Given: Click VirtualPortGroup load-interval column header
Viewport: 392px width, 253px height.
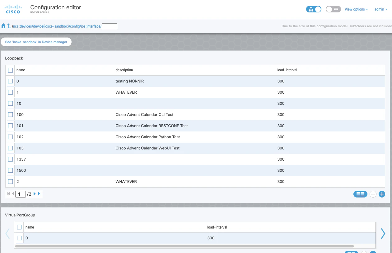Looking at the screenshot, I should click(217, 227).
